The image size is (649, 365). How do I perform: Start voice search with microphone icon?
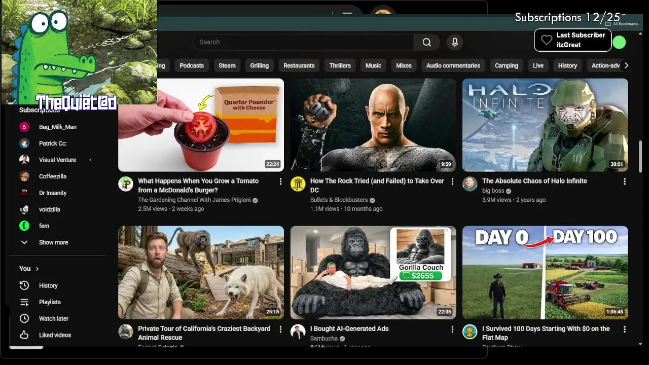(455, 42)
